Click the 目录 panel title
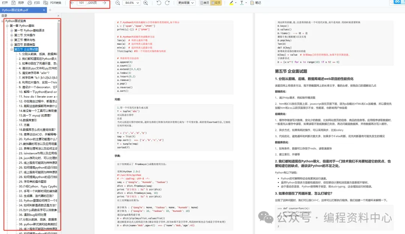405x234 pixels. [x=4, y=16]
